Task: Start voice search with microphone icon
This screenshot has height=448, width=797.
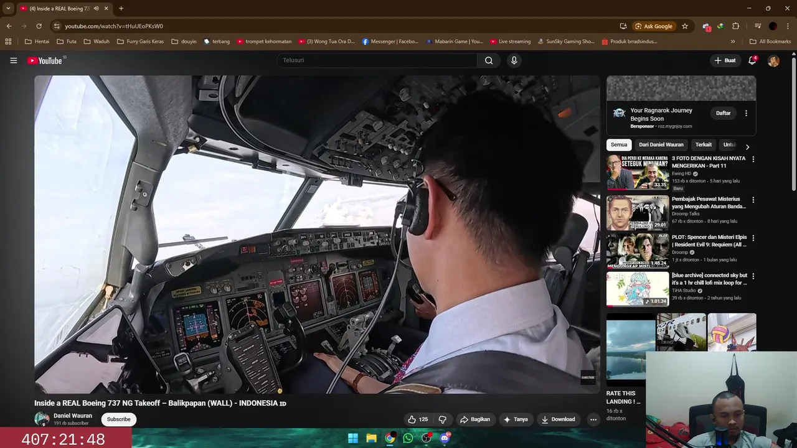Action: pos(514,60)
